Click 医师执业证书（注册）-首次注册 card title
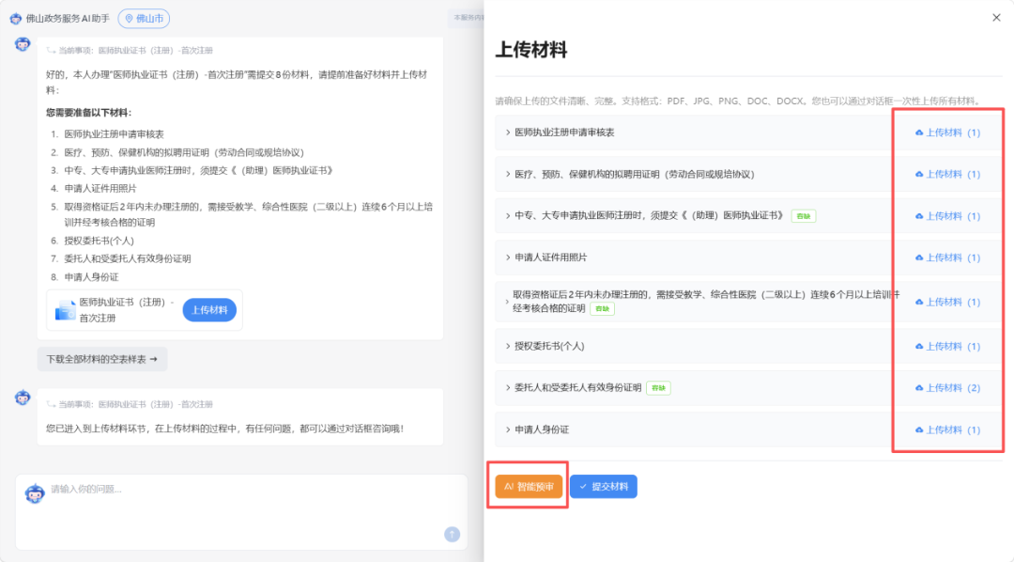Viewport: 1014px width, 562px height. pyautogui.click(x=127, y=310)
